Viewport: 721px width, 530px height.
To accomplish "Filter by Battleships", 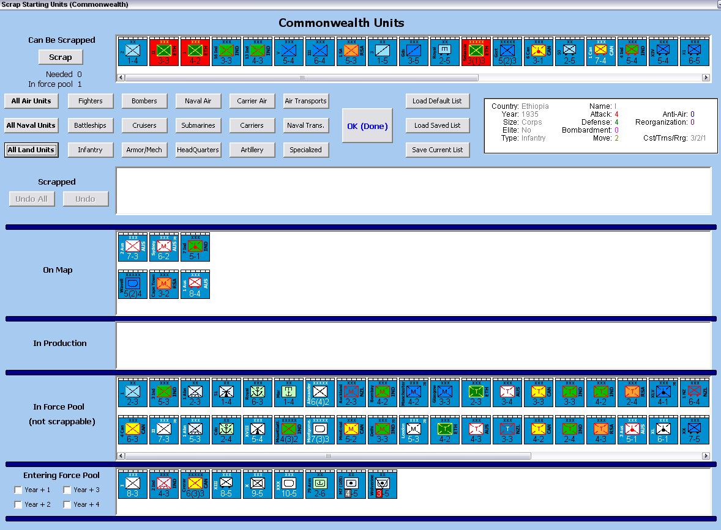I will (91, 125).
